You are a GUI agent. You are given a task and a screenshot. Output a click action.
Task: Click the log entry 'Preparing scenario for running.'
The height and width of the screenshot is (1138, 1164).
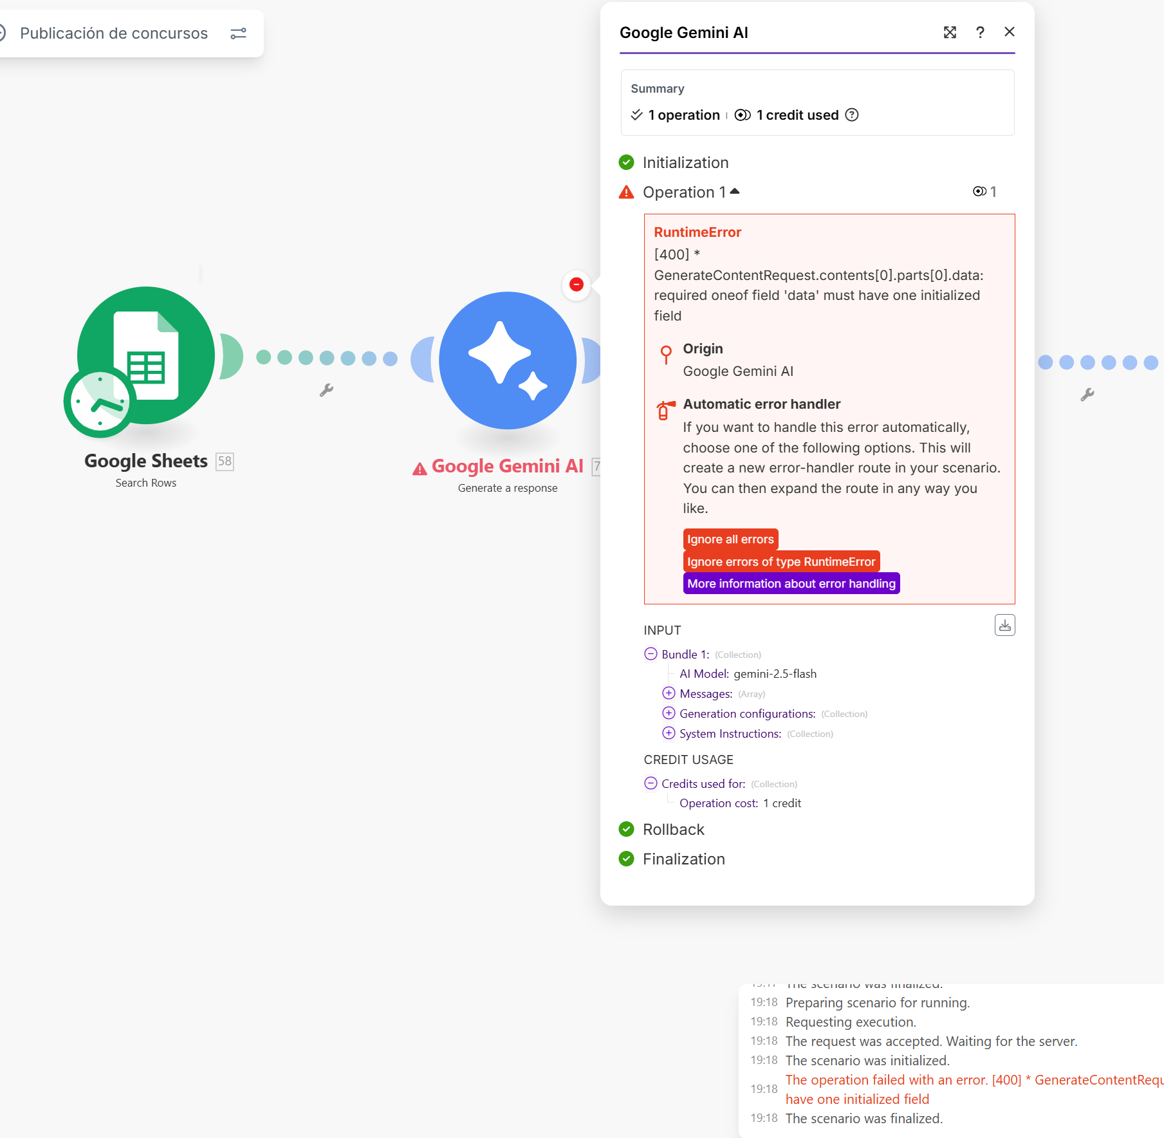click(x=878, y=1003)
